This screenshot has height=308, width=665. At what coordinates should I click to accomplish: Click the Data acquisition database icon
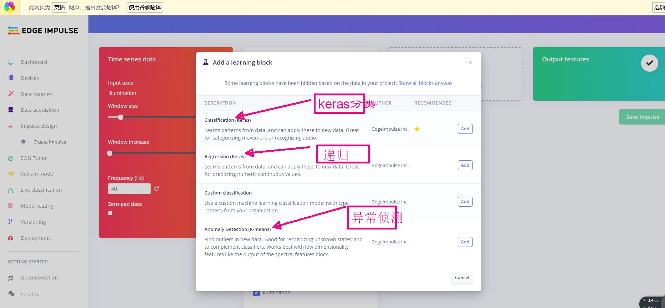coord(11,110)
